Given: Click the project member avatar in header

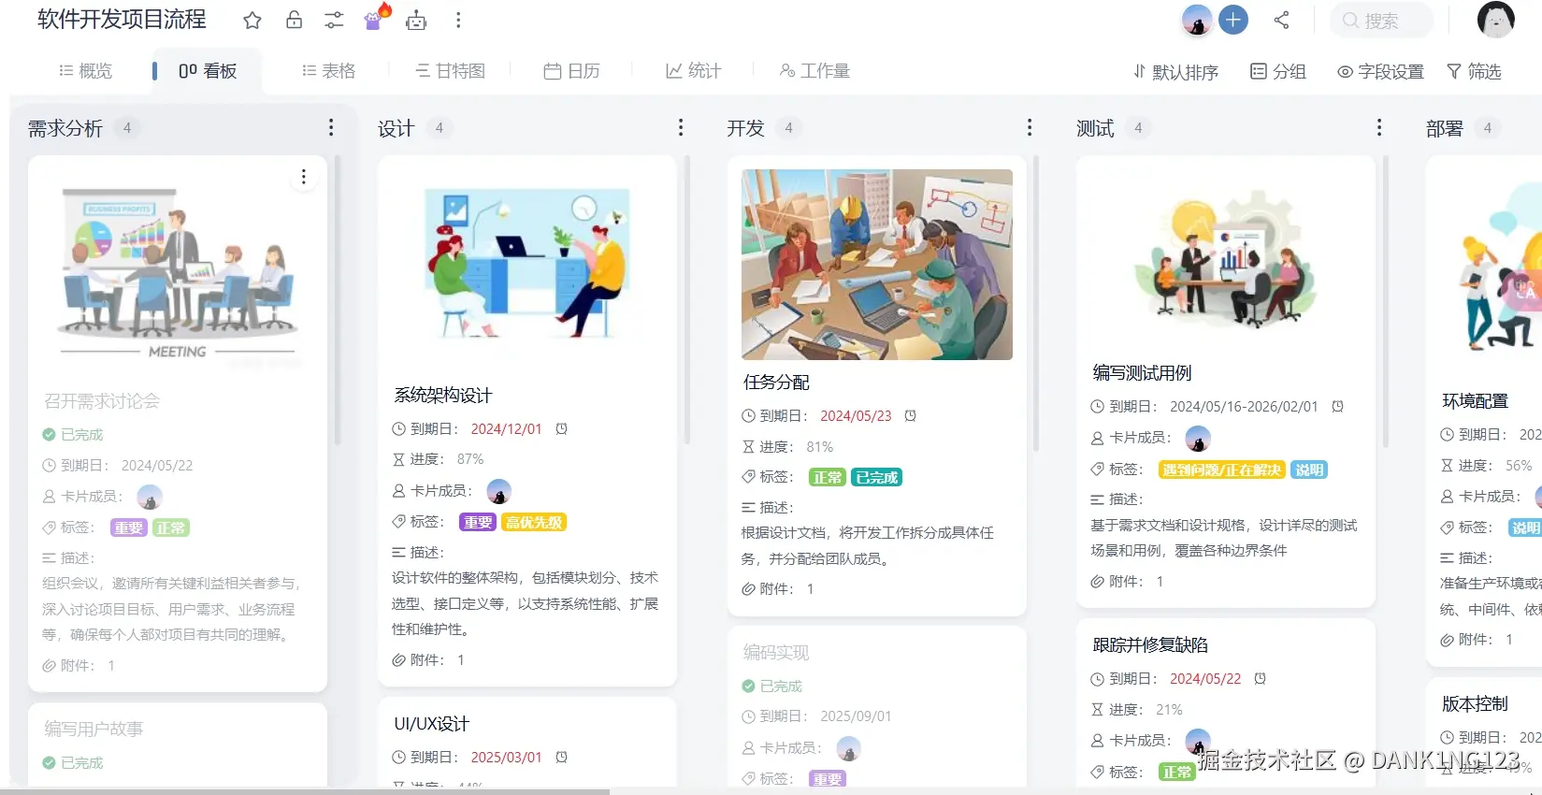Looking at the screenshot, I should click(x=1197, y=20).
